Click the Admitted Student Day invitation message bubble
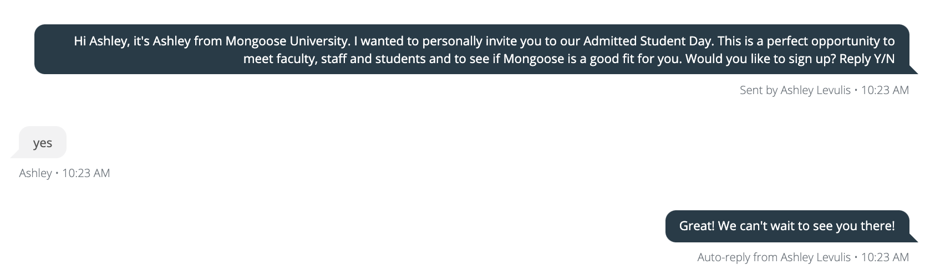The height and width of the screenshot is (280, 925). (x=471, y=49)
